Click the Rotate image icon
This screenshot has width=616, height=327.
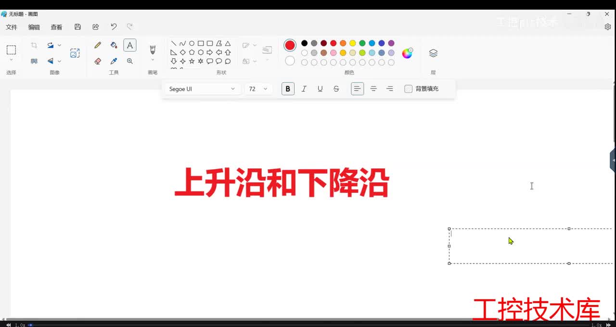click(51, 45)
